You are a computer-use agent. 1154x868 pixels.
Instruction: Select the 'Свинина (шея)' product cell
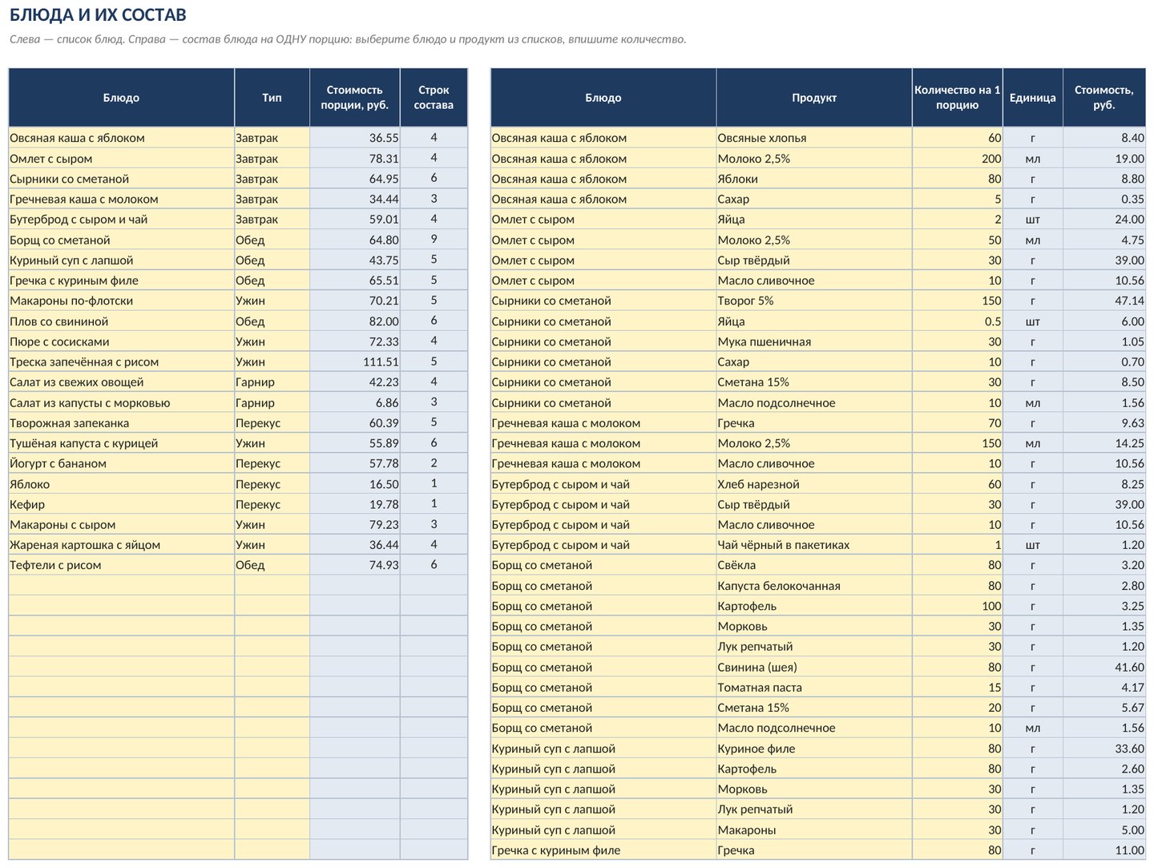click(x=813, y=667)
